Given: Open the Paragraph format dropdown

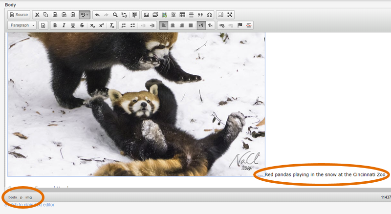Looking at the screenshot, I should (x=22, y=25).
